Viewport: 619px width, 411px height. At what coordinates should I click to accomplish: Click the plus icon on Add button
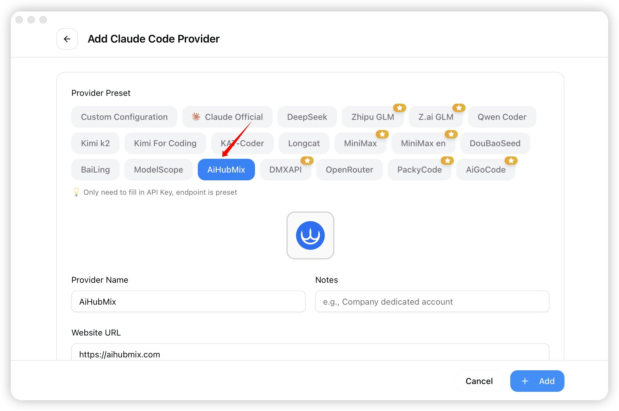click(525, 381)
